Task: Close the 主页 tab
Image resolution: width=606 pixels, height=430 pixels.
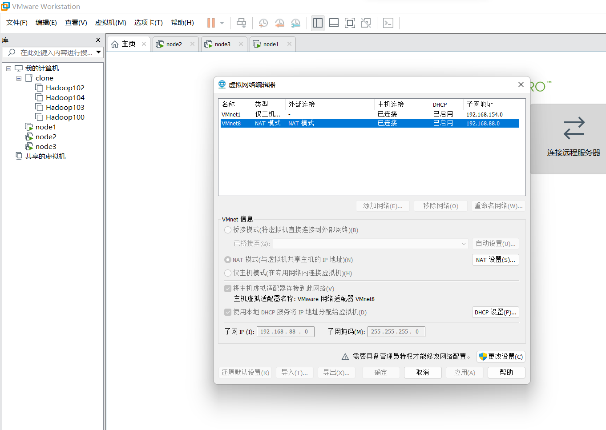Action: click(144, 44)
